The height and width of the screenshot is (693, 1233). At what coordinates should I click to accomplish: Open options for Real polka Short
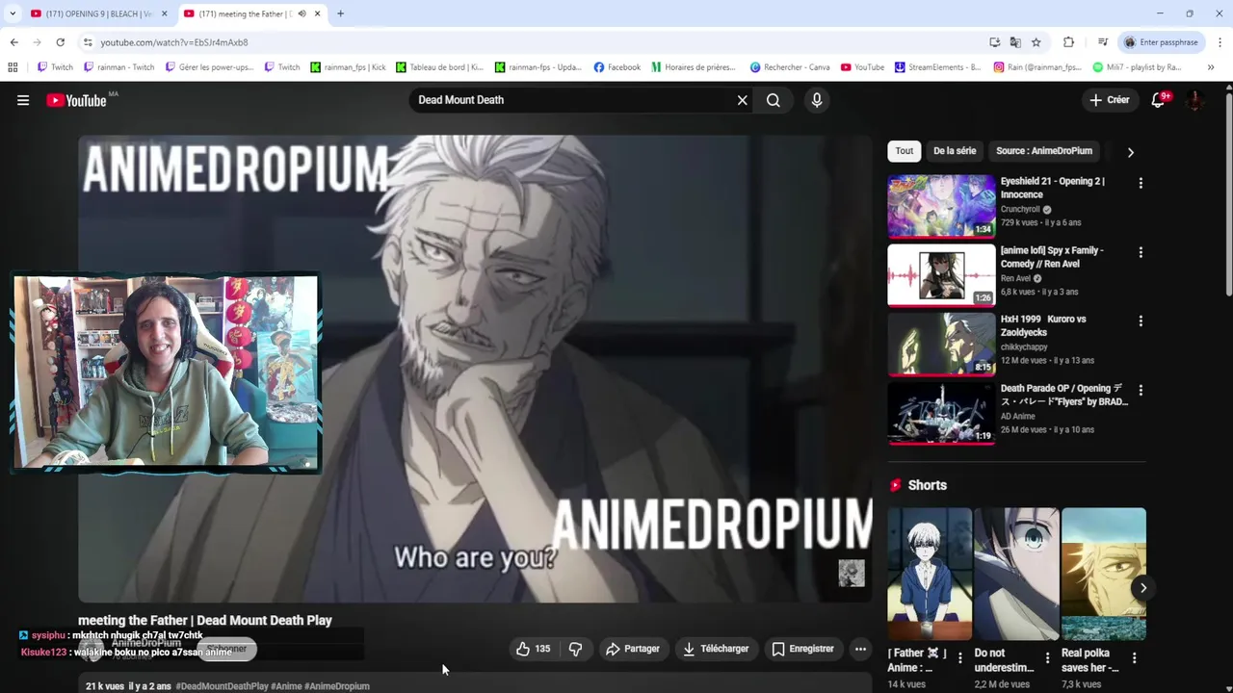pyautogui.click(x=1134, y=658)
